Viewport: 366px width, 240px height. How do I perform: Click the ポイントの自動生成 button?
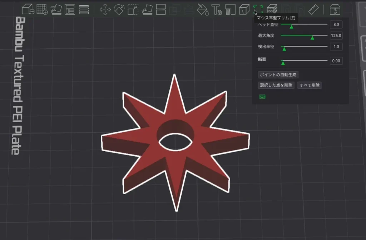tap(278, 74)
